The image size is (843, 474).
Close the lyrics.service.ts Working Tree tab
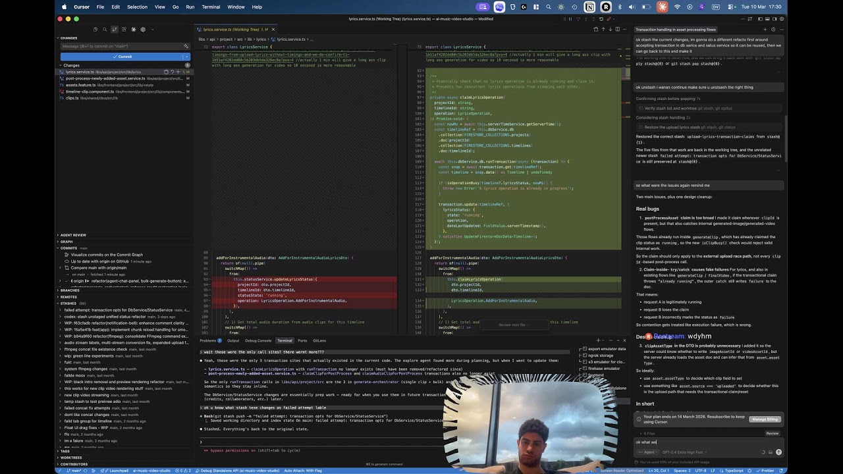point(273,30)
